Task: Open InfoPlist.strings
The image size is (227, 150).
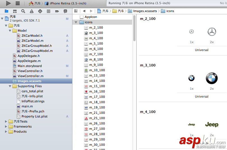Action: (x=33, y=101)
